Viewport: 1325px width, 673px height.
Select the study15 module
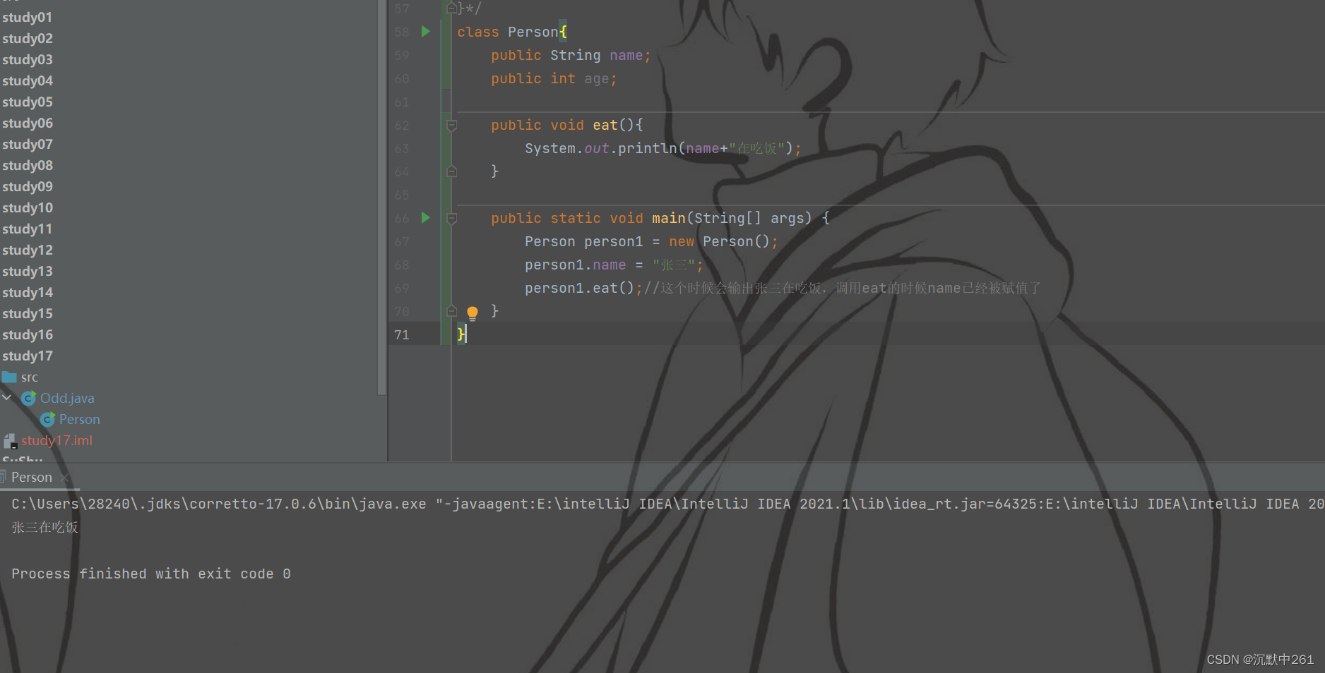click(27, 313)
